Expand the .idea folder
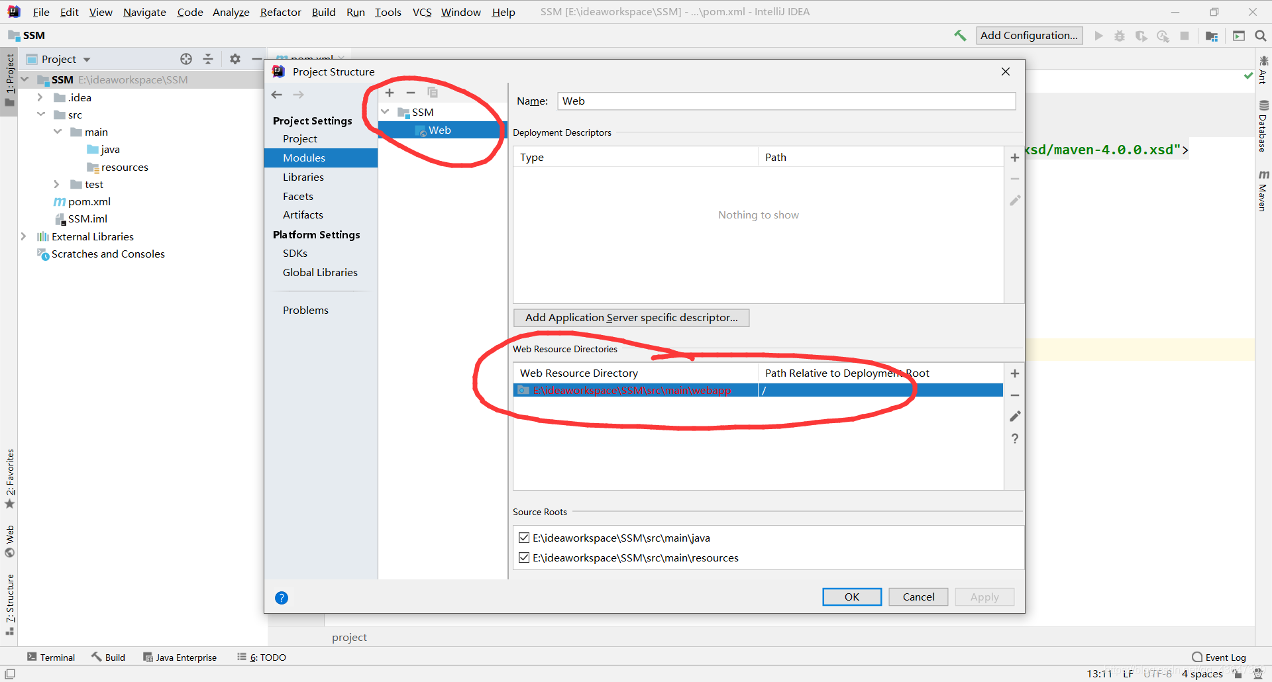The height and width of the screenshot is (682, 1272). pyautogui.click(x=40, y=97)
